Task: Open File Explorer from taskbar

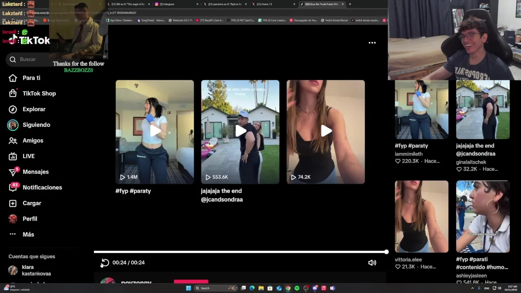Action: 261,288
